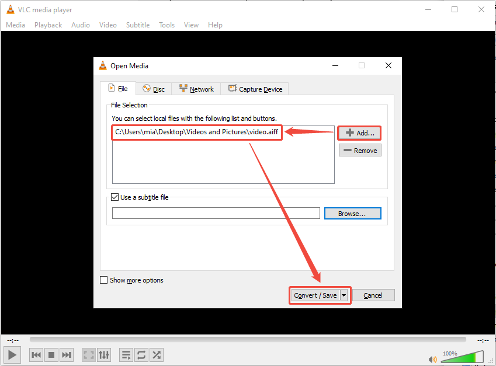This screenshot has height=366, width=496.
Task: Toggle fullscreen video mode icon
Action: (89, 355)
